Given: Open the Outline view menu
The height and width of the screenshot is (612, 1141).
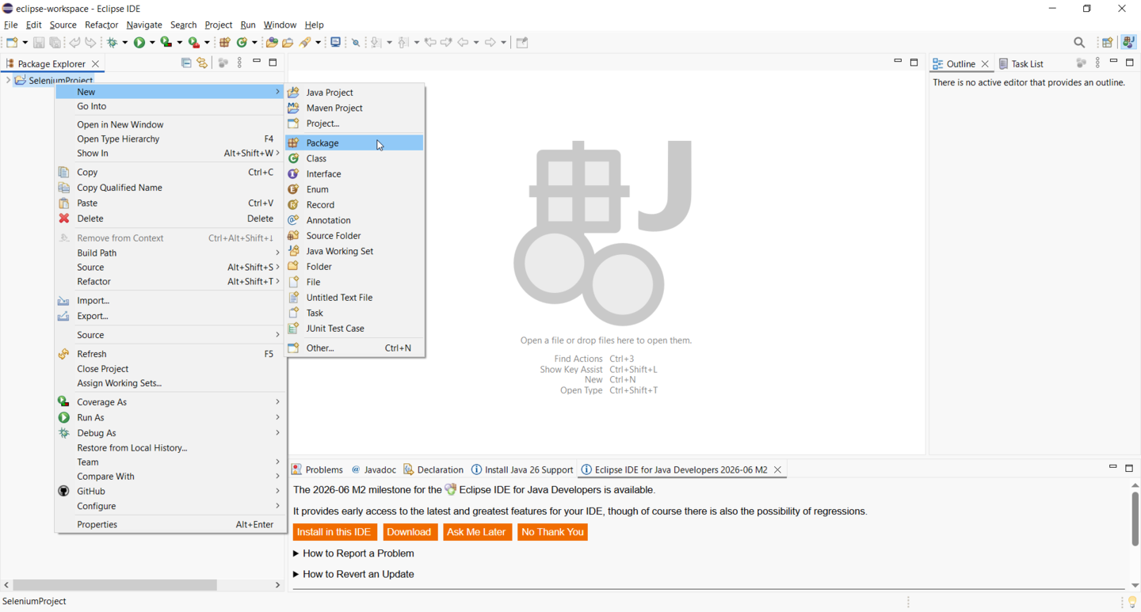Looking at the screenshot, I should 1097,63.
